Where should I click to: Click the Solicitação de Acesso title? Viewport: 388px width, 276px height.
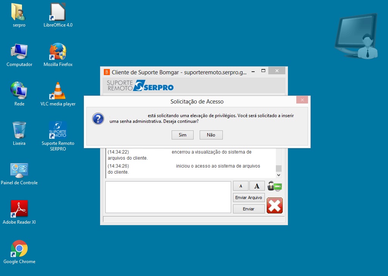(x=197, y=102)
